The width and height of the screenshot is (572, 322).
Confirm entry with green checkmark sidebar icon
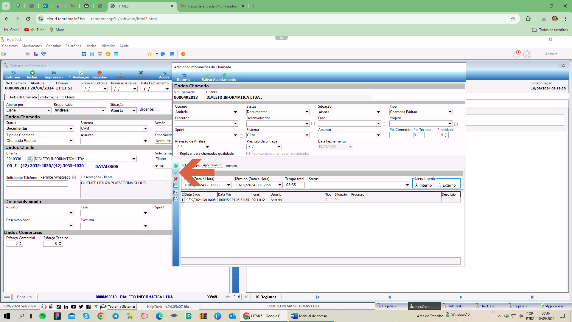(176, 172)
